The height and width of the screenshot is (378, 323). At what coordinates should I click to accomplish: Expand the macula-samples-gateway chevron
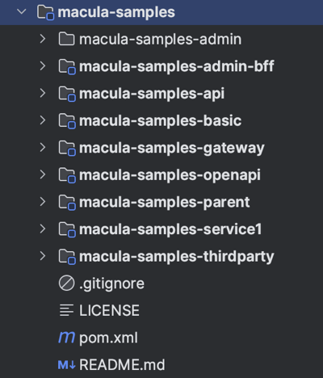coord(43,148)
